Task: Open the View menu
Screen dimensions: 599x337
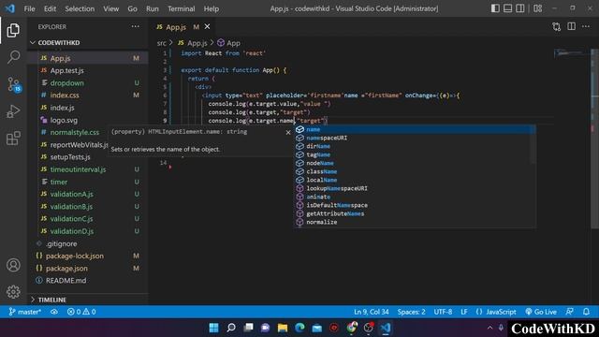Action: 110,8
